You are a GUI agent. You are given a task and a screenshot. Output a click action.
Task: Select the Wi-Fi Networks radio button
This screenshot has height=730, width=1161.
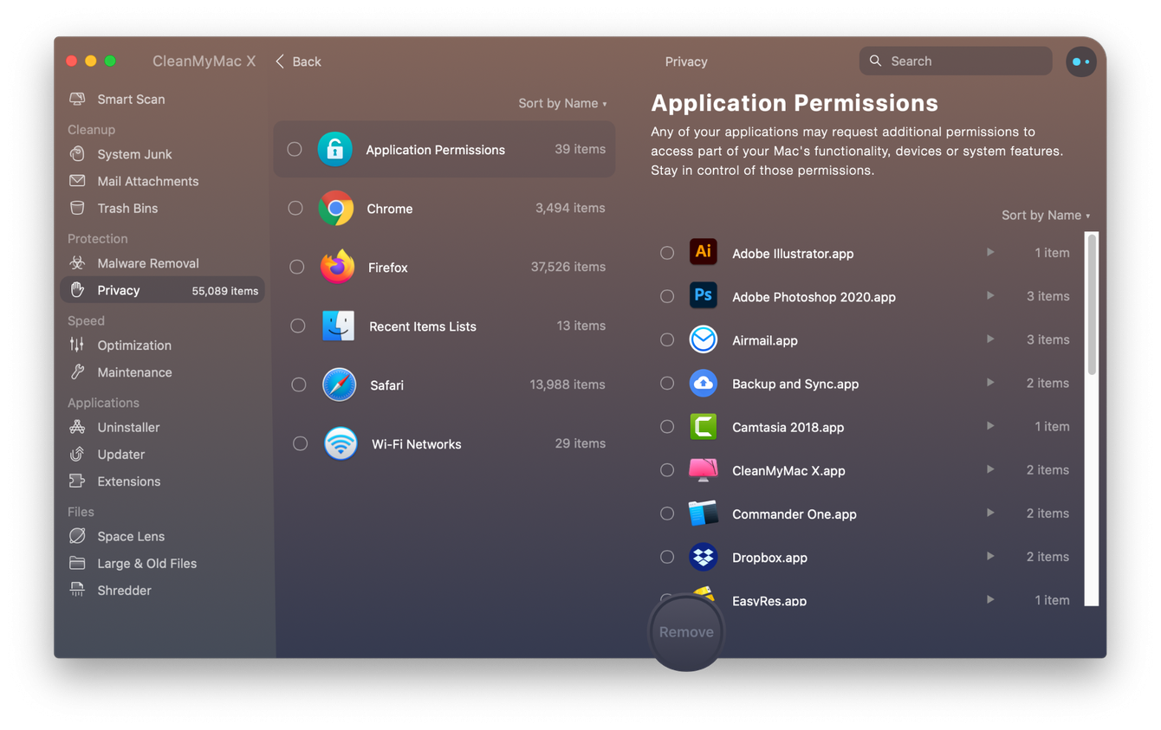point(300,443)
